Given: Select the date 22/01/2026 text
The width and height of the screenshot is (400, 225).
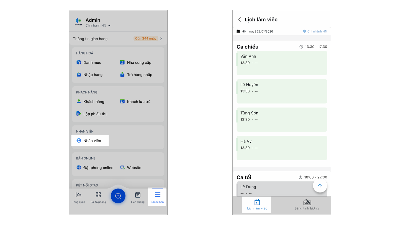Looking at the screenshot, I should point(265,31).
